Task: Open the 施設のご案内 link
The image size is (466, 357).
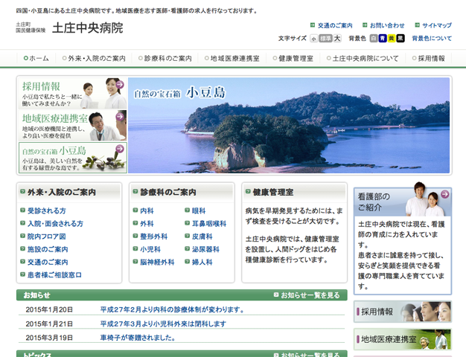Action: (x=48, y=249)
